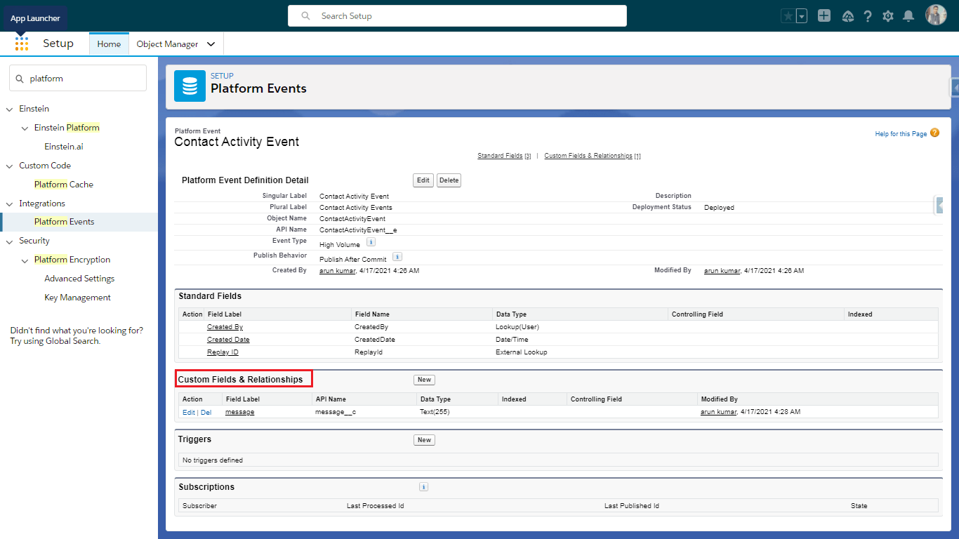Click the Search Setup field

pos(457,15)
